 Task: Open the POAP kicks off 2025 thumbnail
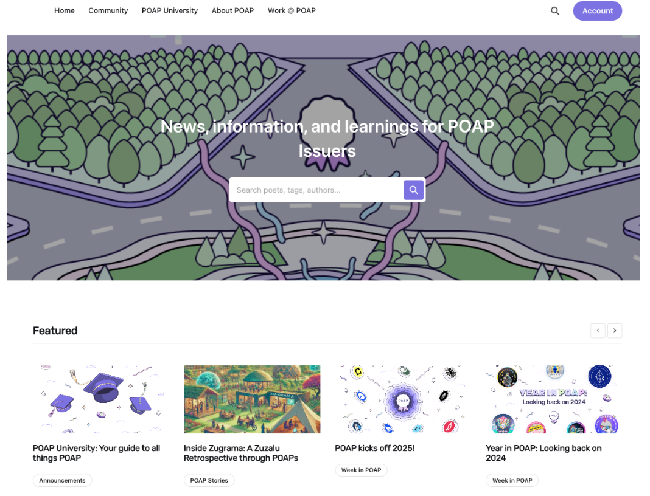pos(403,399)
